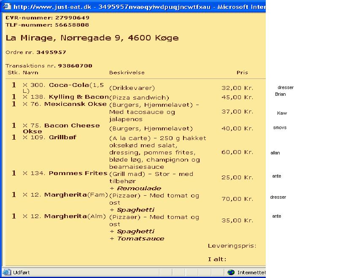Click the '(Pizza sandwich)' description
The height and width of the screenshot is (278, 340).
[x=139, y=97]
